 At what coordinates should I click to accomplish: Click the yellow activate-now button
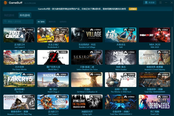pos(133,9)
